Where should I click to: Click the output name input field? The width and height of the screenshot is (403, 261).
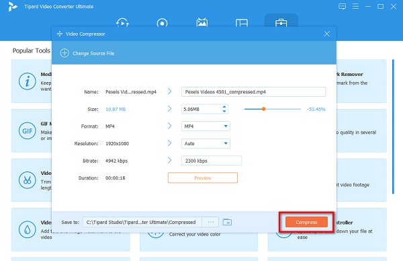click(x=253, y=92)
